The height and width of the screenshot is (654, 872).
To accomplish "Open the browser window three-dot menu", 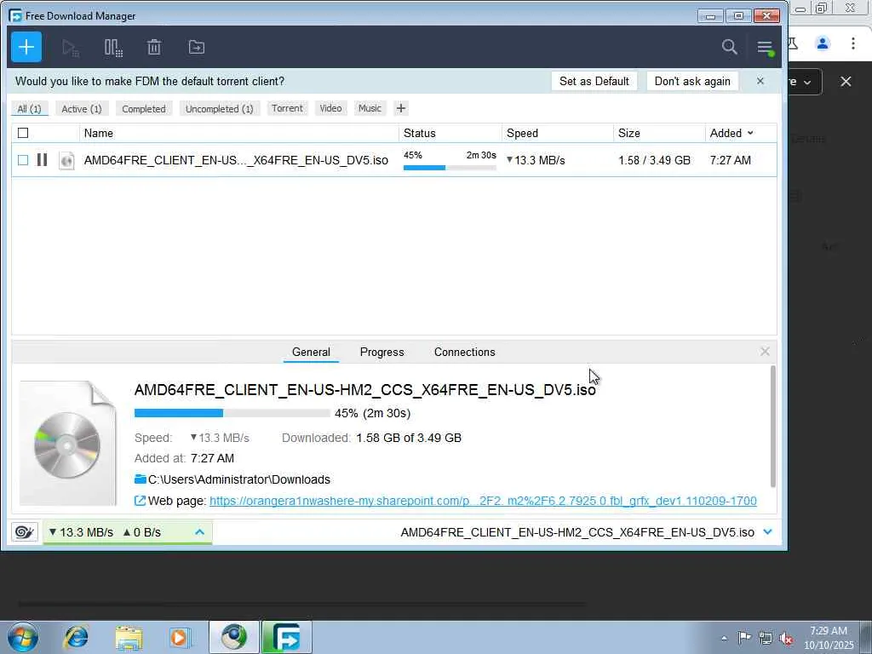I will pyautogui.click(x=852, y=43).
